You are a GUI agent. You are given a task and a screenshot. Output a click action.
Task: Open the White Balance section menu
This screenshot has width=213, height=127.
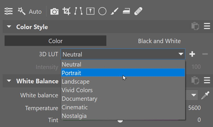[x=207, y=80]
